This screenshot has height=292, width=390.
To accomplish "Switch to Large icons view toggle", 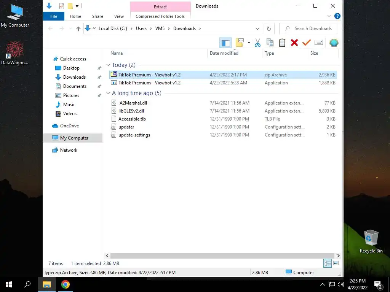I will coord(336,263).
